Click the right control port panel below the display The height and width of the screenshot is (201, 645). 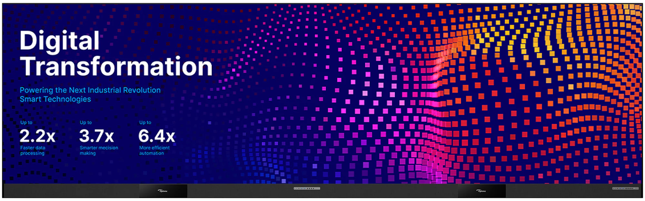coord(626,188)
